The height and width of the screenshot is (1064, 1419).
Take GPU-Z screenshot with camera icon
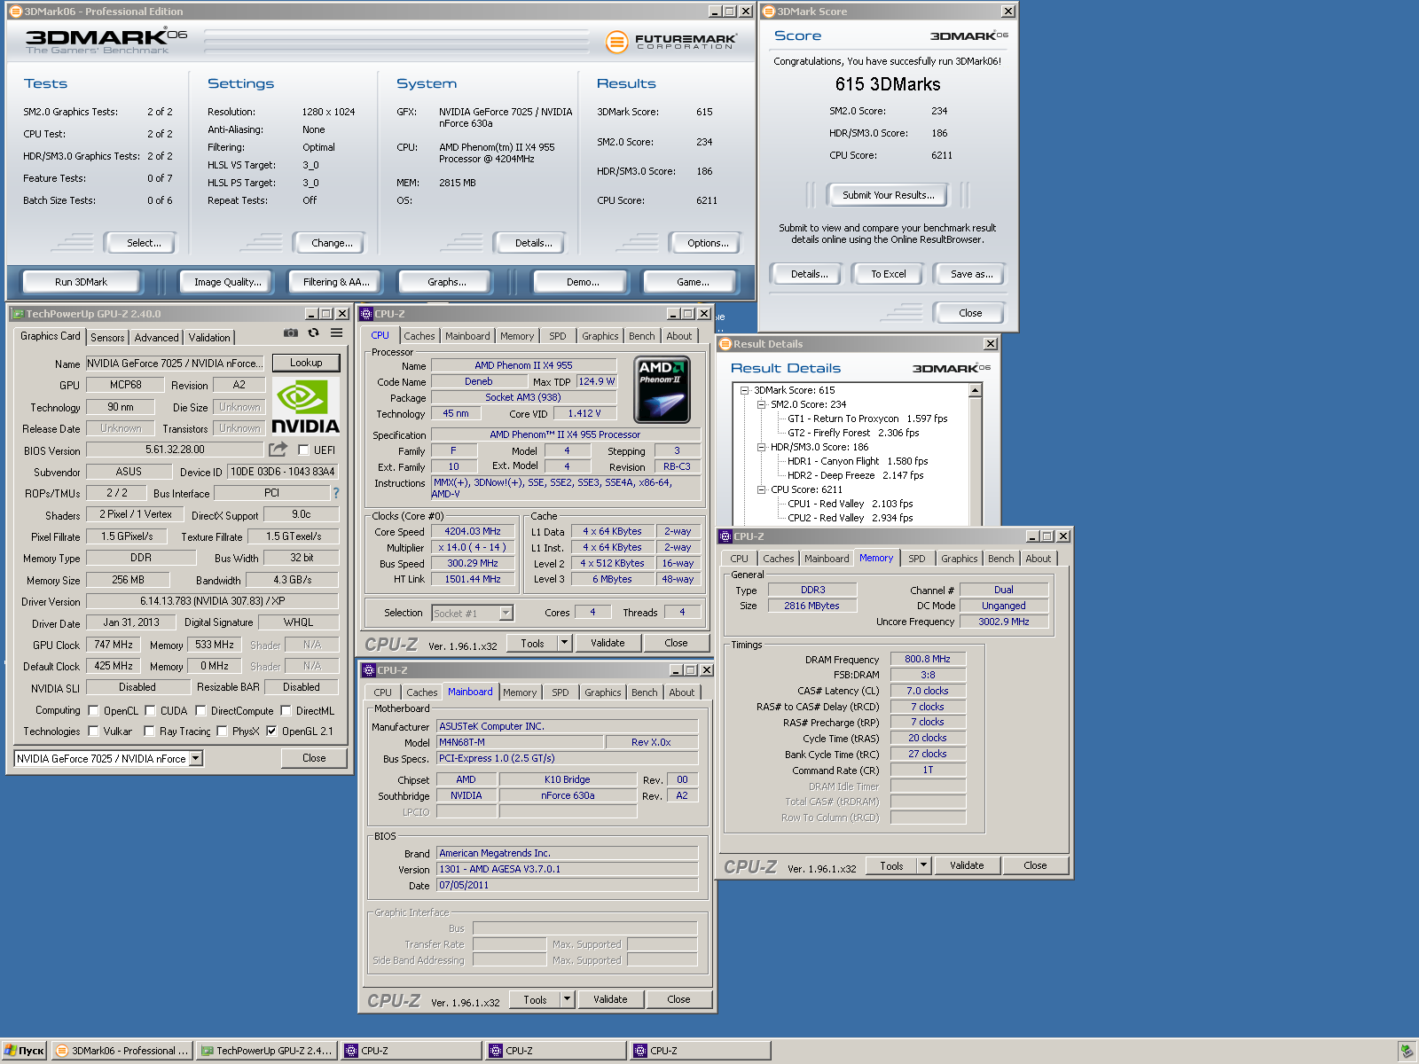pos(290,333)
